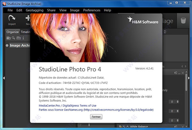
Task: Click the small thumbnail icon left of zoom slider
Action: point(79,125)
